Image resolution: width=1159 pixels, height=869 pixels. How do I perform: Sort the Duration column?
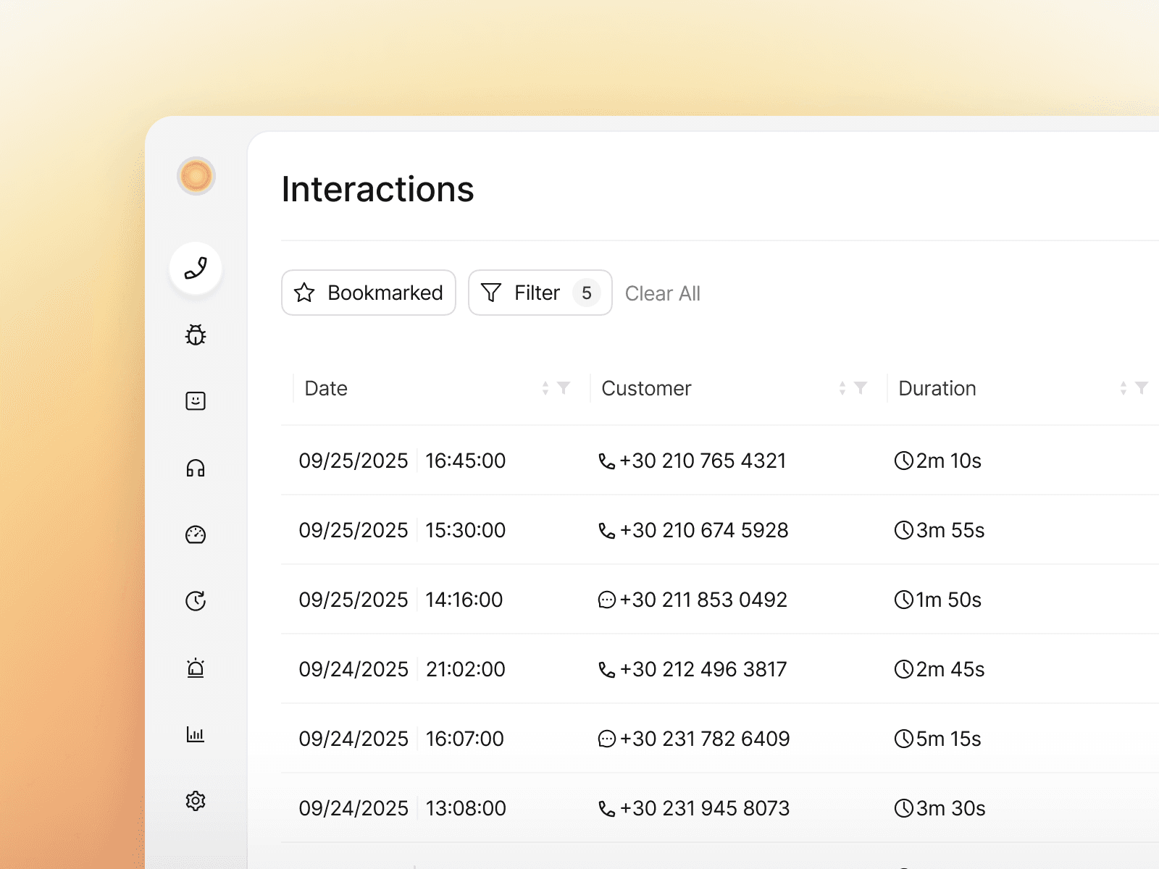pyautogui.click(x=1124, y=388)
